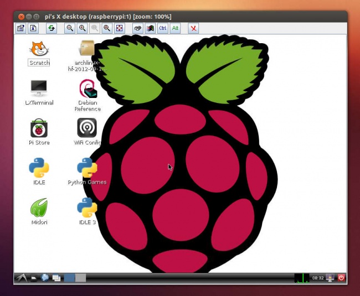Refresh the remote screen

(52, 28)
